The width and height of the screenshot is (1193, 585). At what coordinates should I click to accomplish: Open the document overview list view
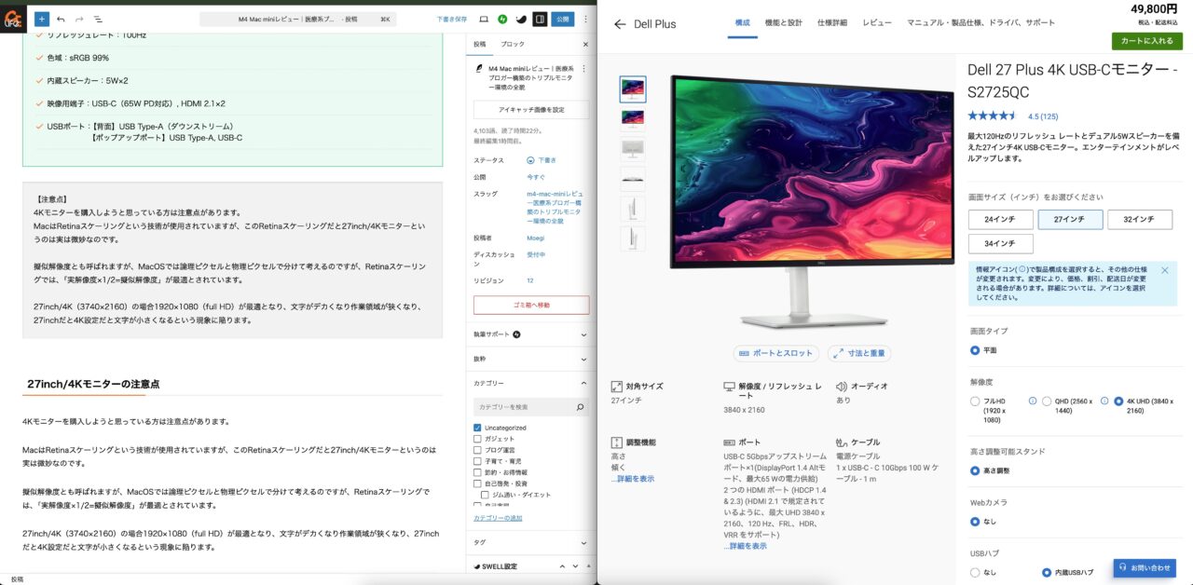98,19
